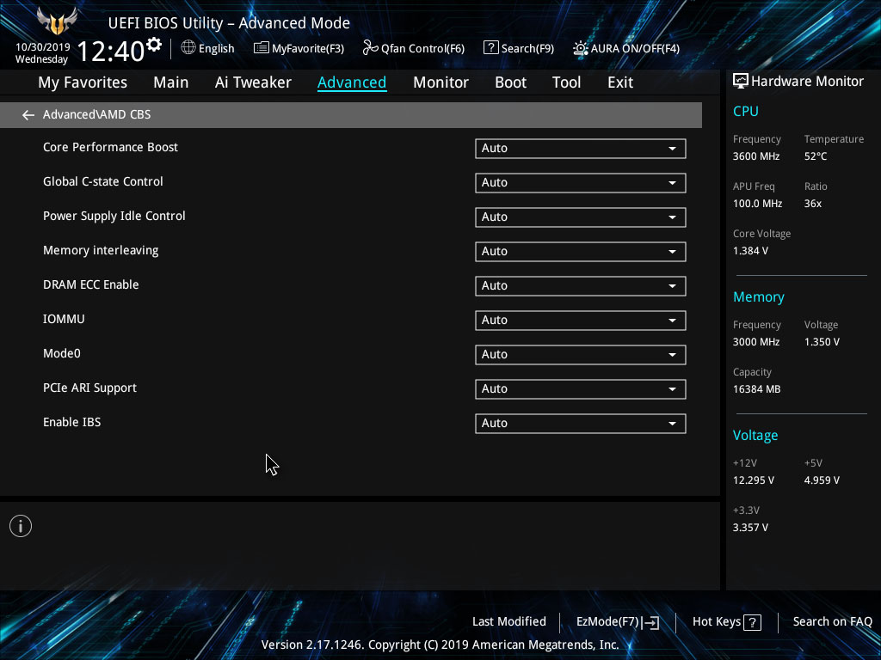
Task: Open Power Supply Idle Control dropdown
Action: tap(581, 217)
